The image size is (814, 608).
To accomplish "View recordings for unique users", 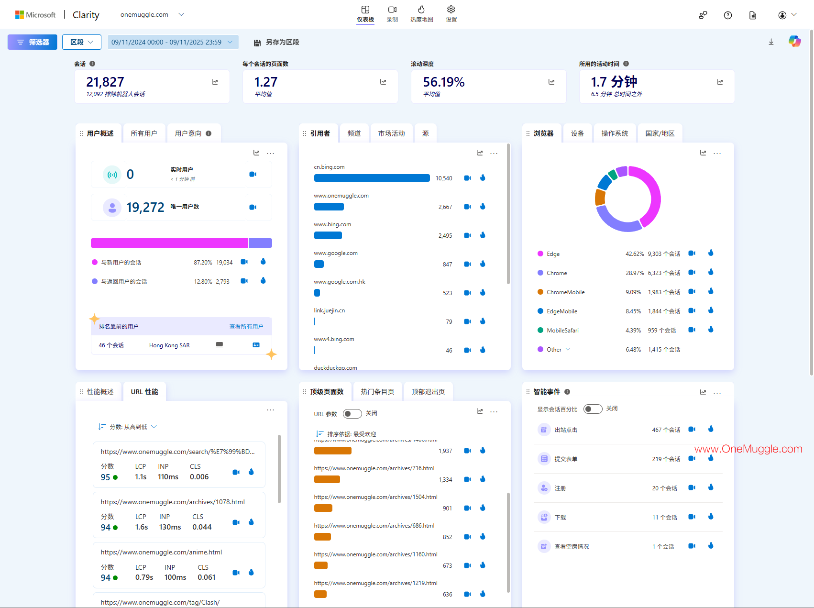I will pos(253,207).
